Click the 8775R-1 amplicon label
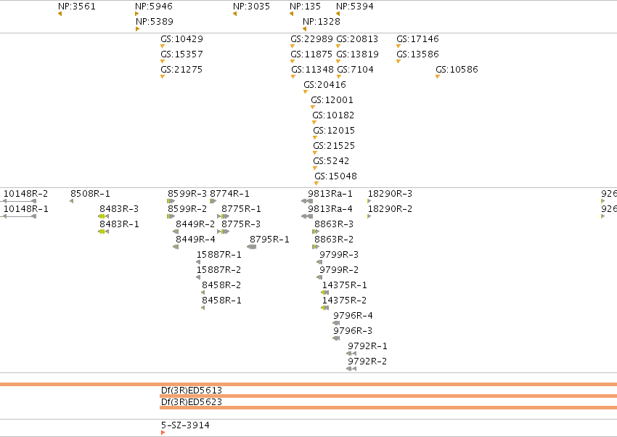 point(241,209)
